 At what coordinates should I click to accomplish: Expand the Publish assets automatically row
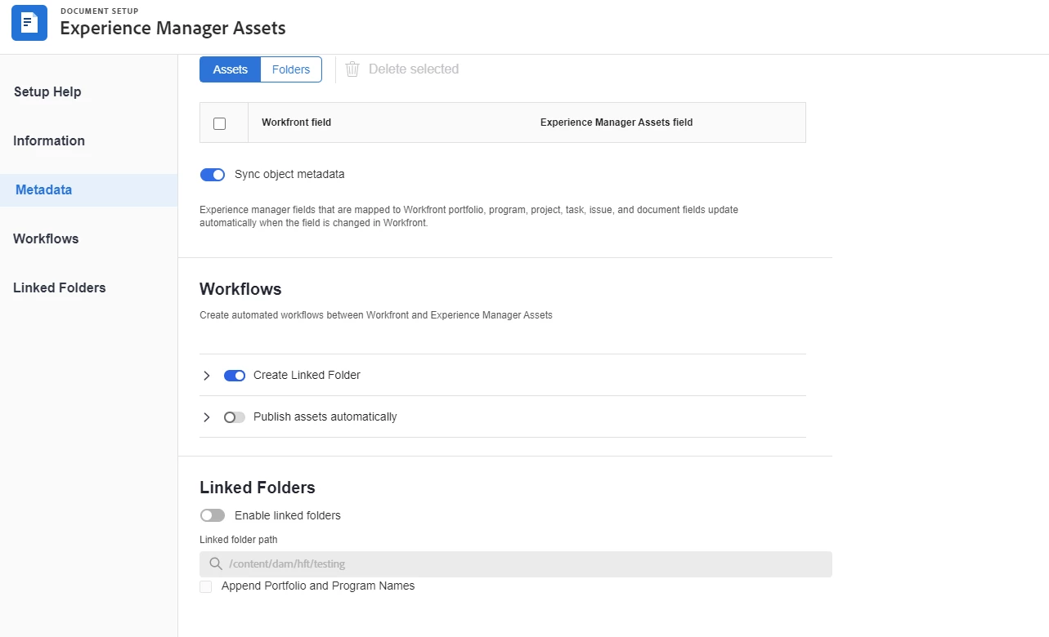pos(207,417)
